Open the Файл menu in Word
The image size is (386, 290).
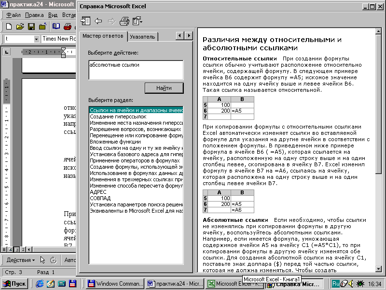[x=14, y=15]
